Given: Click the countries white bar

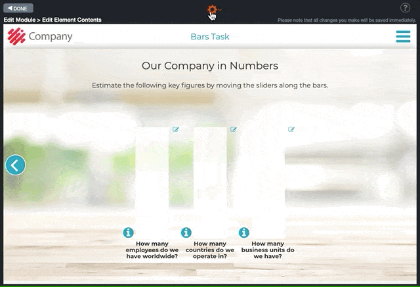Looking at the screenshot, I should click(x=210, y=182).
